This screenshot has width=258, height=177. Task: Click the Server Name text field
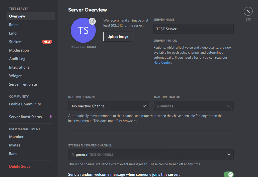tap(193, 29)
